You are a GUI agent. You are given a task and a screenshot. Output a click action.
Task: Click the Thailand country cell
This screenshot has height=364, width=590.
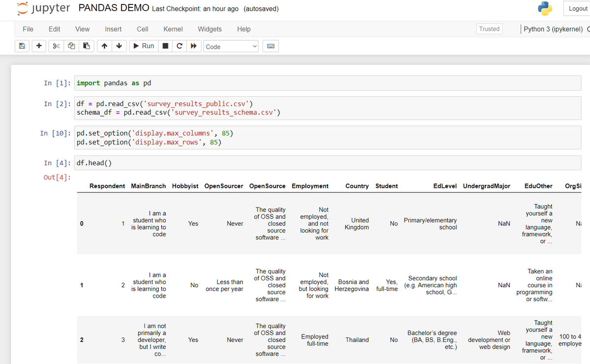click(357, 340)
